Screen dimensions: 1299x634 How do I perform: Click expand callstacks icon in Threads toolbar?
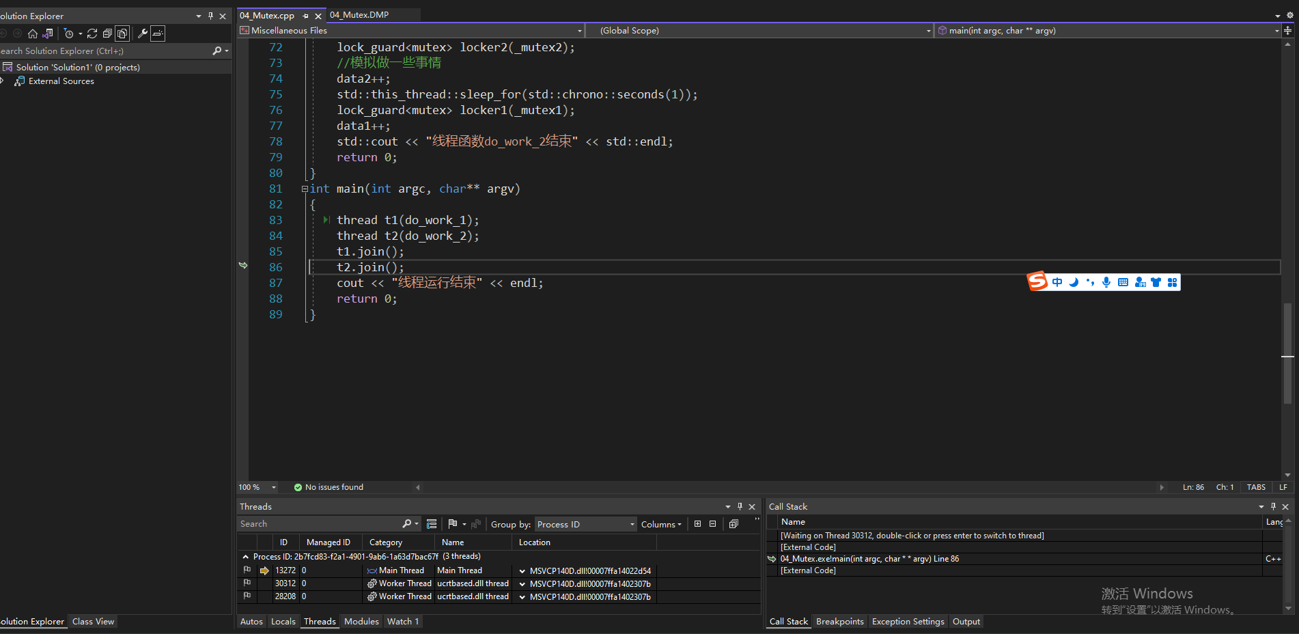point(734,524)
